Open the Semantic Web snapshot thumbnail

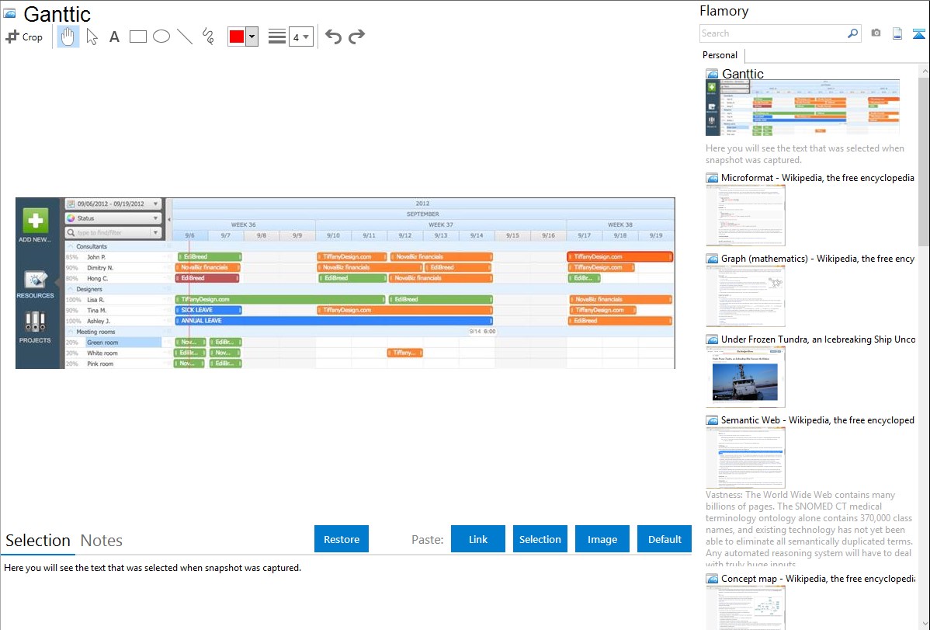[745, 458]
